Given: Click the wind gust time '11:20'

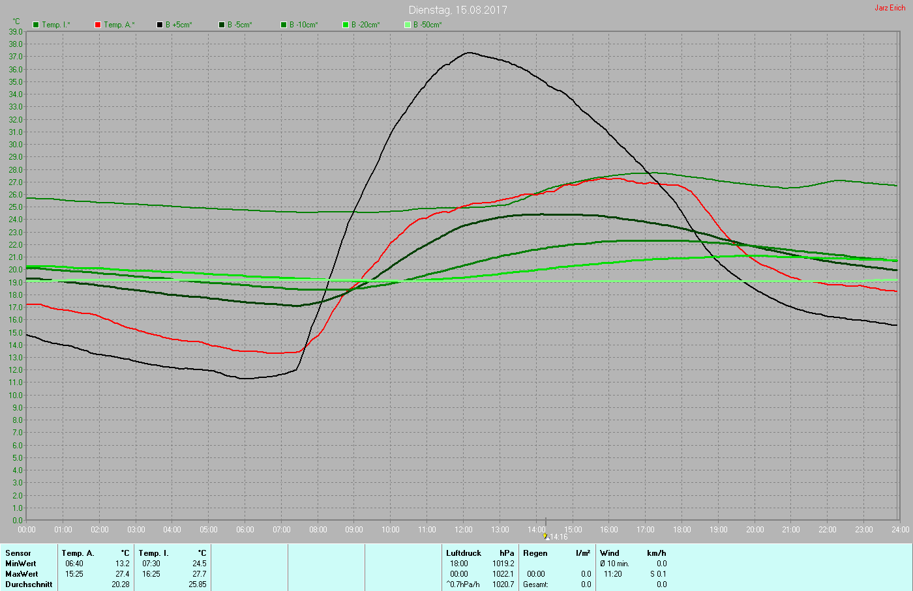Looking at the screenshot, I should point(613,574).
